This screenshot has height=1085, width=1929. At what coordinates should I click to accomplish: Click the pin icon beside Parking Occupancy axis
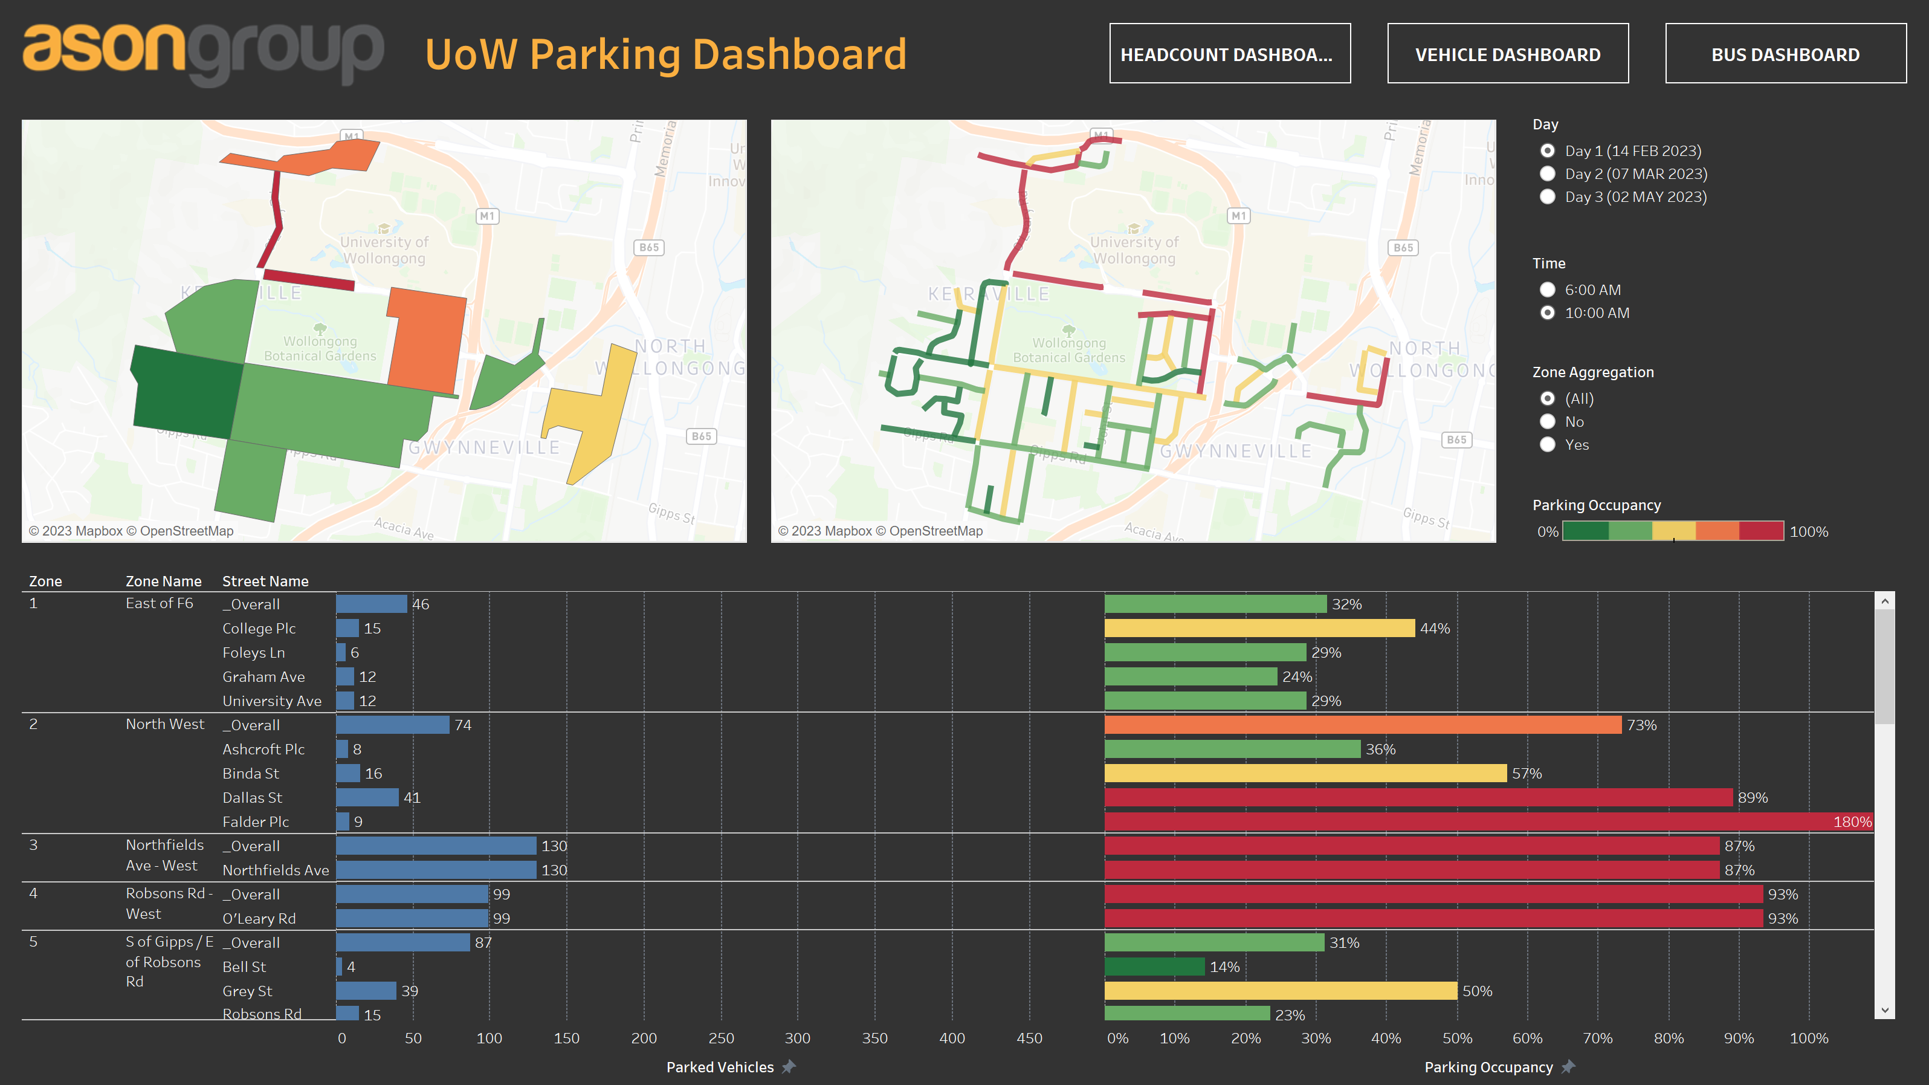(1568, 1066)
